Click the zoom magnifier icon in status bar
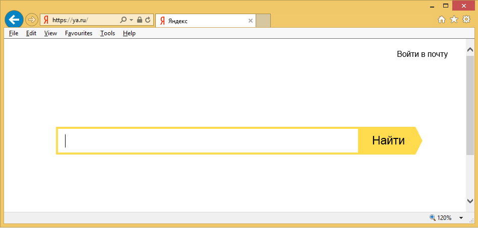Viewport: 478px width, 228px height. (x=432, y=218)
